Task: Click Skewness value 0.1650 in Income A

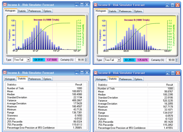Action: pos(78,116)
